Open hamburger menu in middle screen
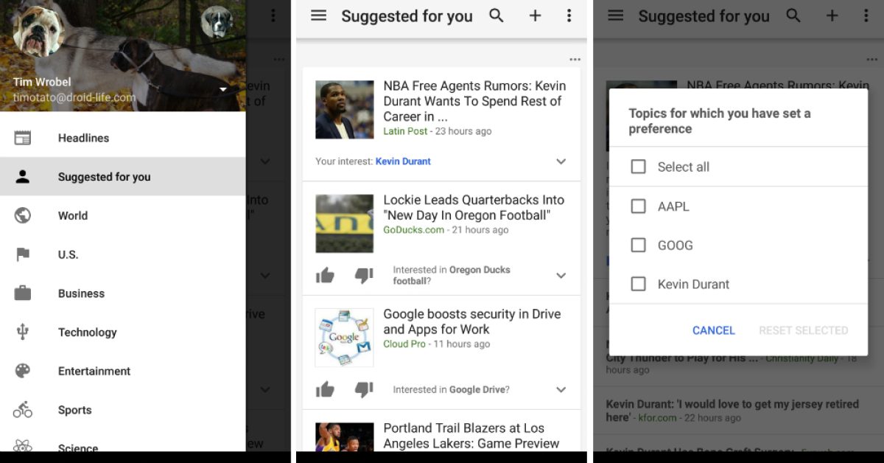This screenshot has width=884, height=463. [x=318, y=15]
